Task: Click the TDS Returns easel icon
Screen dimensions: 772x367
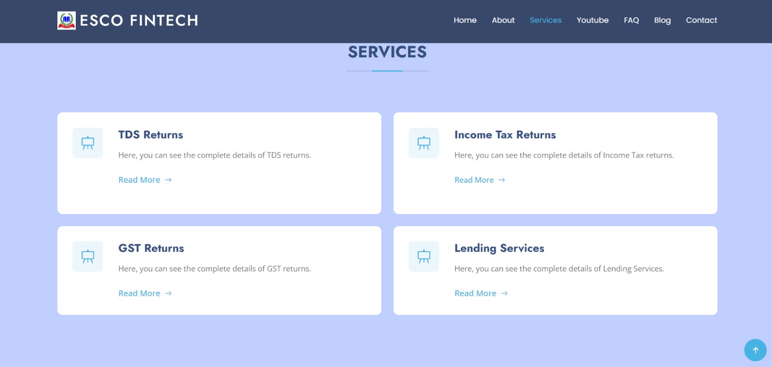Action: tap(88, 143)
